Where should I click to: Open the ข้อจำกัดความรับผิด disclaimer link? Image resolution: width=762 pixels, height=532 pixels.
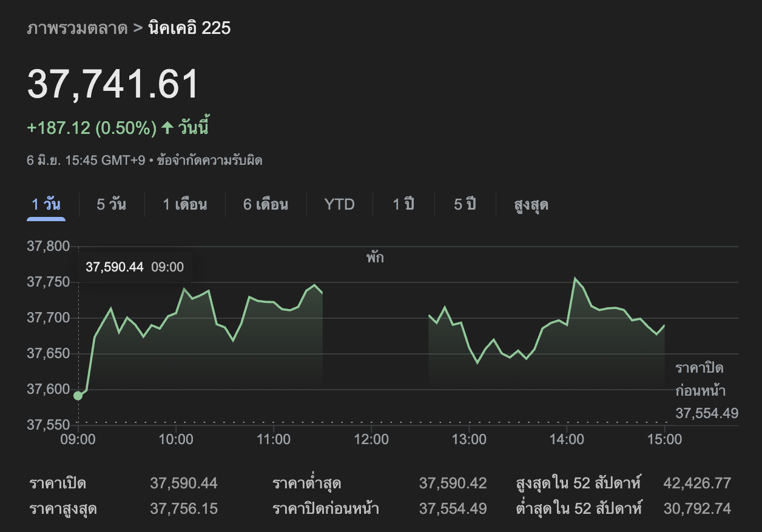click(210, 161)
